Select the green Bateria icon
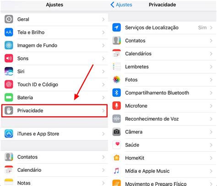Viewport: 217px width, 186px height. pos(9,98)
